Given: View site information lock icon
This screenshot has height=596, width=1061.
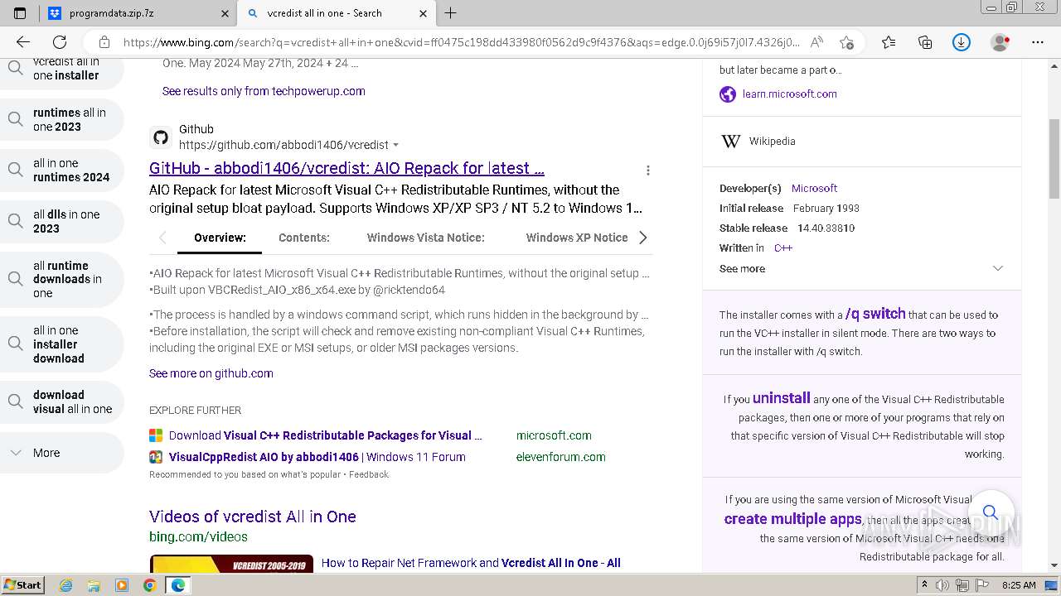Looking at the screenshot, I should point(104,42).
